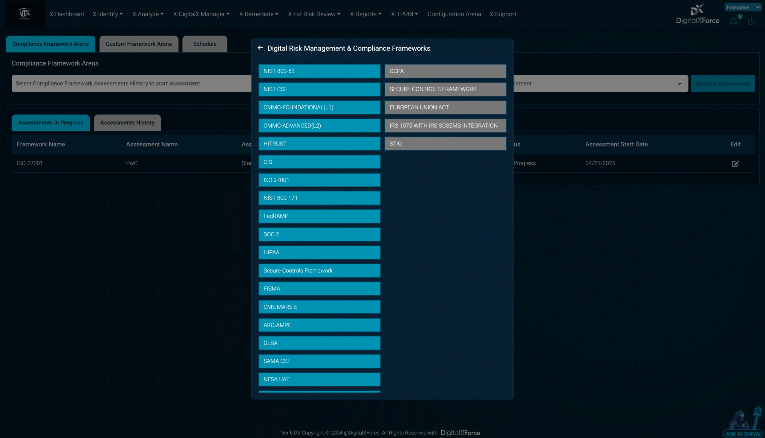This screenshot has width=765, height=438.
Task: Open the Enterprise dropdown
Action: click(743, 7)
